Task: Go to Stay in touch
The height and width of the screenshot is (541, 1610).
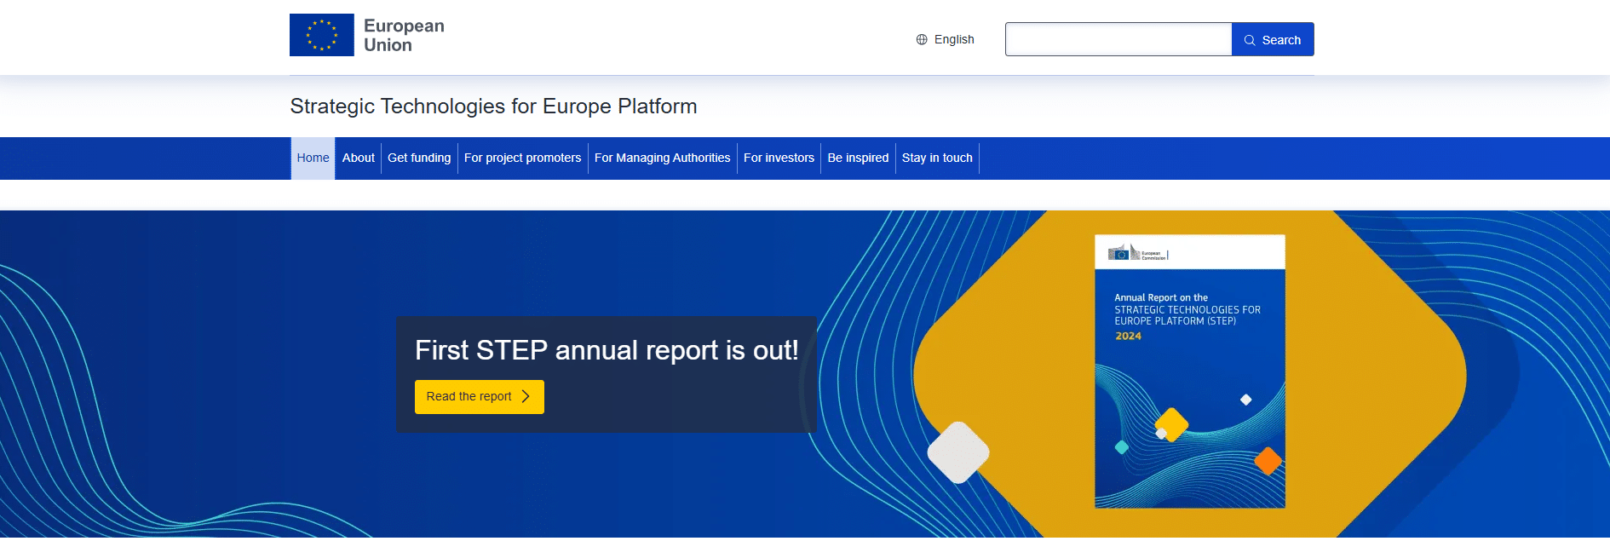Action: click(937, 158)
